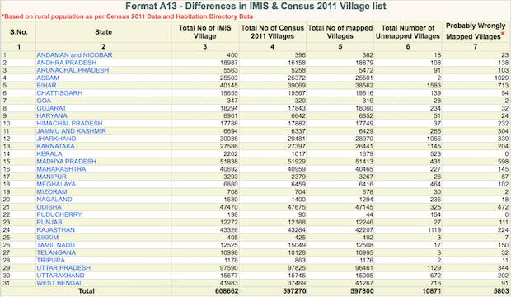
Task: Select the RAJASTHAN state link
Action: point(56,230)
